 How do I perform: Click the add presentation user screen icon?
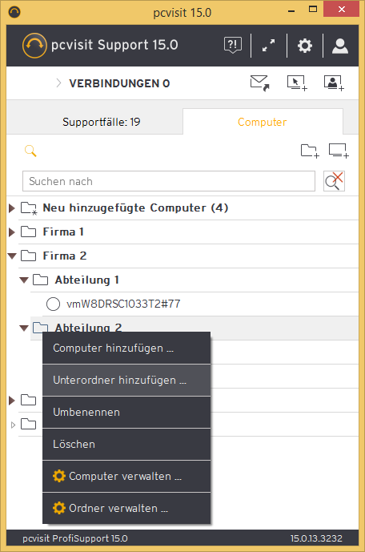click(334, 83)
